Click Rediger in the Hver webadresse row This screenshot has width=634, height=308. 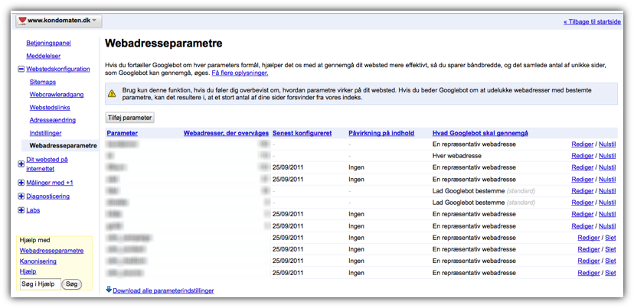(x=582, y=156)
